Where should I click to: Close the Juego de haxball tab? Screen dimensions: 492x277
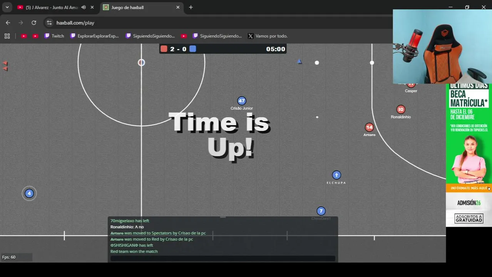tap(178, 7)
